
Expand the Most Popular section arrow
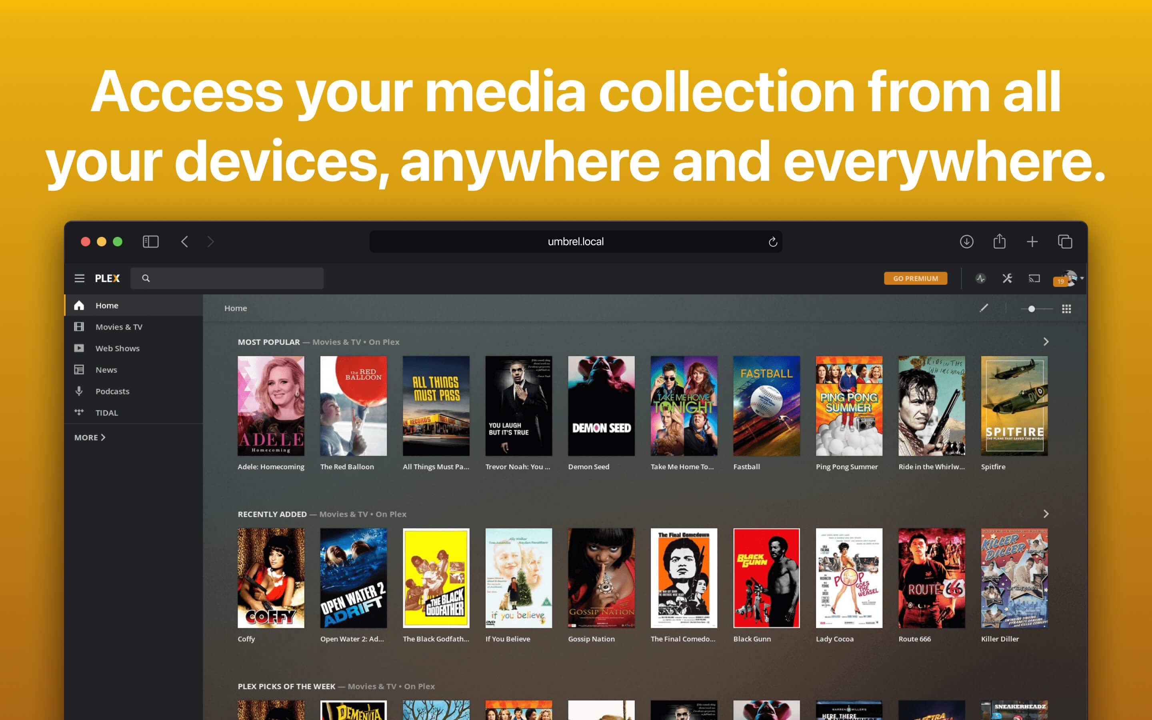[1047, 341]
